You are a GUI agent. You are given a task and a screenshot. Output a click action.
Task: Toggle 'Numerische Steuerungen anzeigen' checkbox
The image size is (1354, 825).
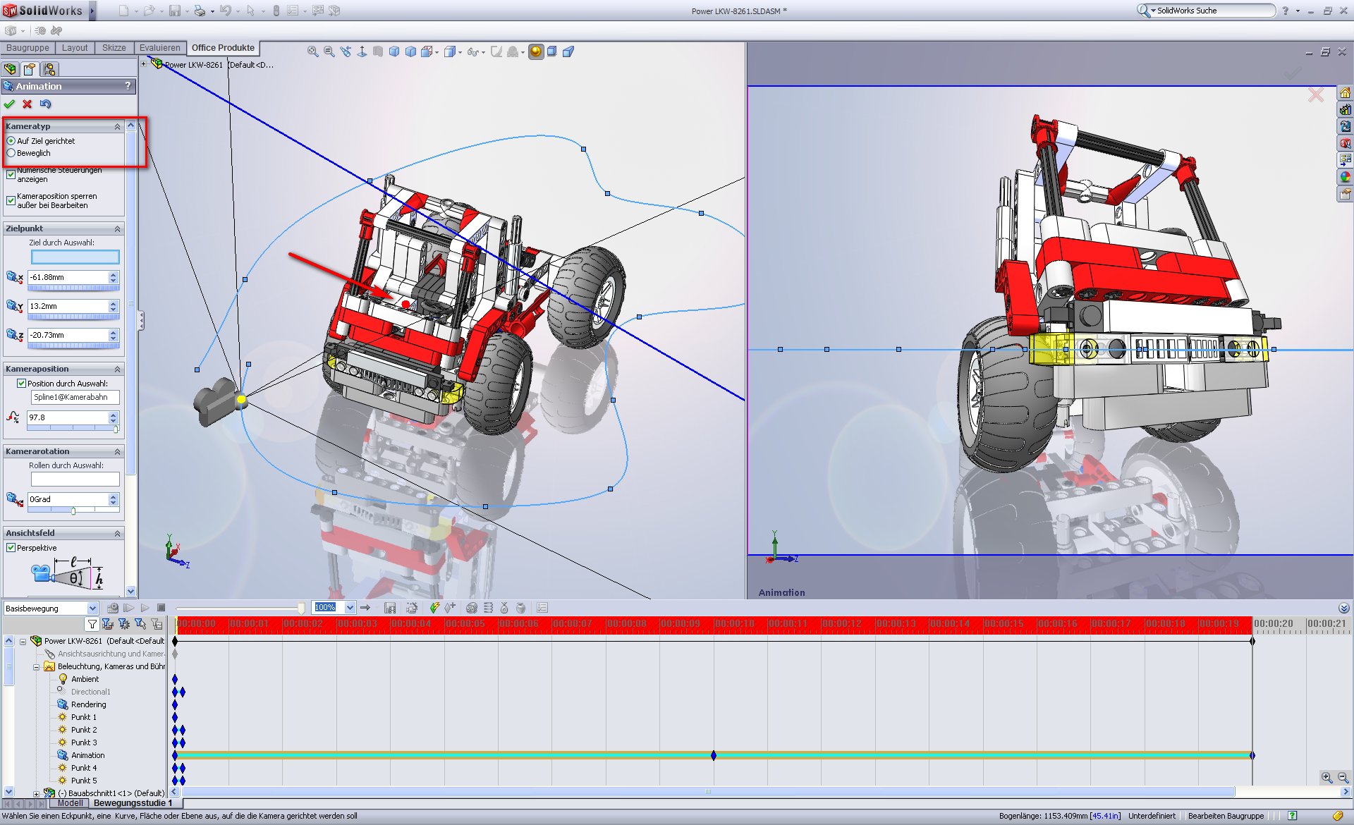[11, 174]
